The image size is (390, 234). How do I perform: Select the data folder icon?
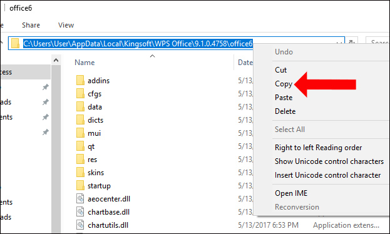pos(80,107)
